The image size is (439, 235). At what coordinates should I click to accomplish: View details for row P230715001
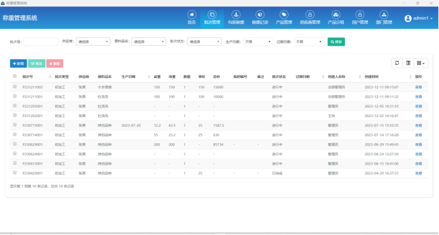click(x=418, y=125)
